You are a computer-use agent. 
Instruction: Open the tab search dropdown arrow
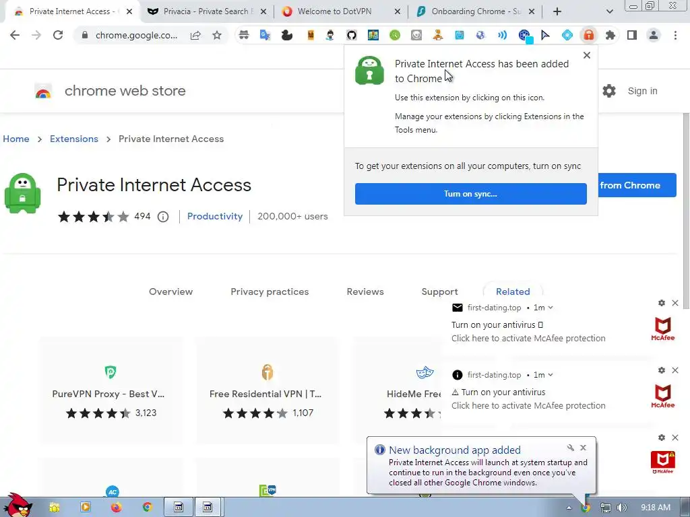(x=609, y=11)
